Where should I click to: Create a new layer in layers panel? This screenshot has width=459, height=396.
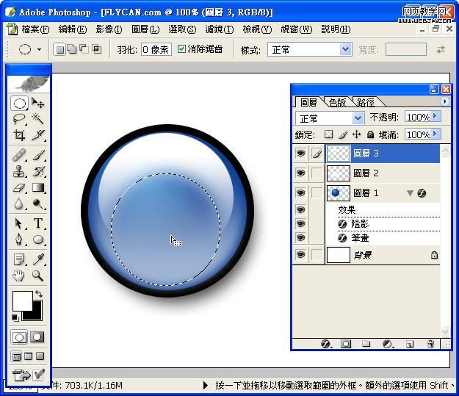410,343
